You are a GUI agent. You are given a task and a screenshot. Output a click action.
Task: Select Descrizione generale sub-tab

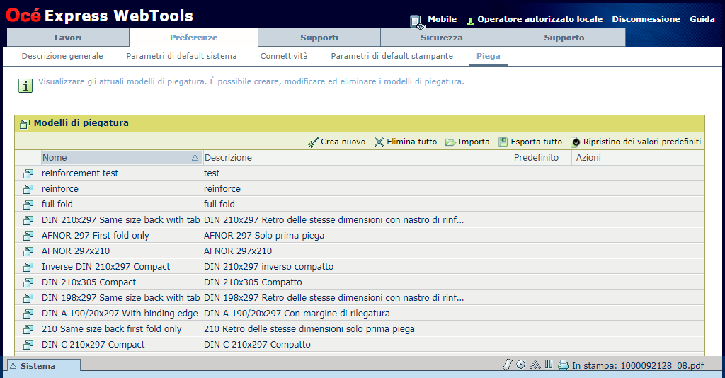(62, 56)
